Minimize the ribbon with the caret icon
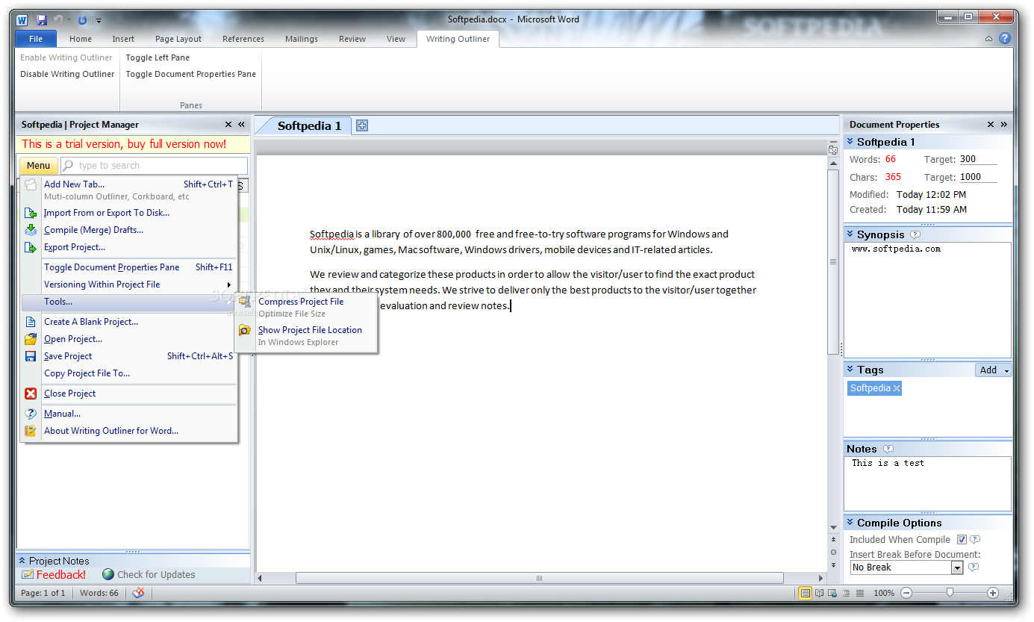Screen dimensions: 1034x622 pos(988,39)
